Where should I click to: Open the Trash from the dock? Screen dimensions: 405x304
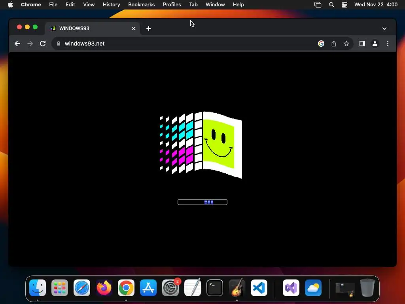[367, 288]
